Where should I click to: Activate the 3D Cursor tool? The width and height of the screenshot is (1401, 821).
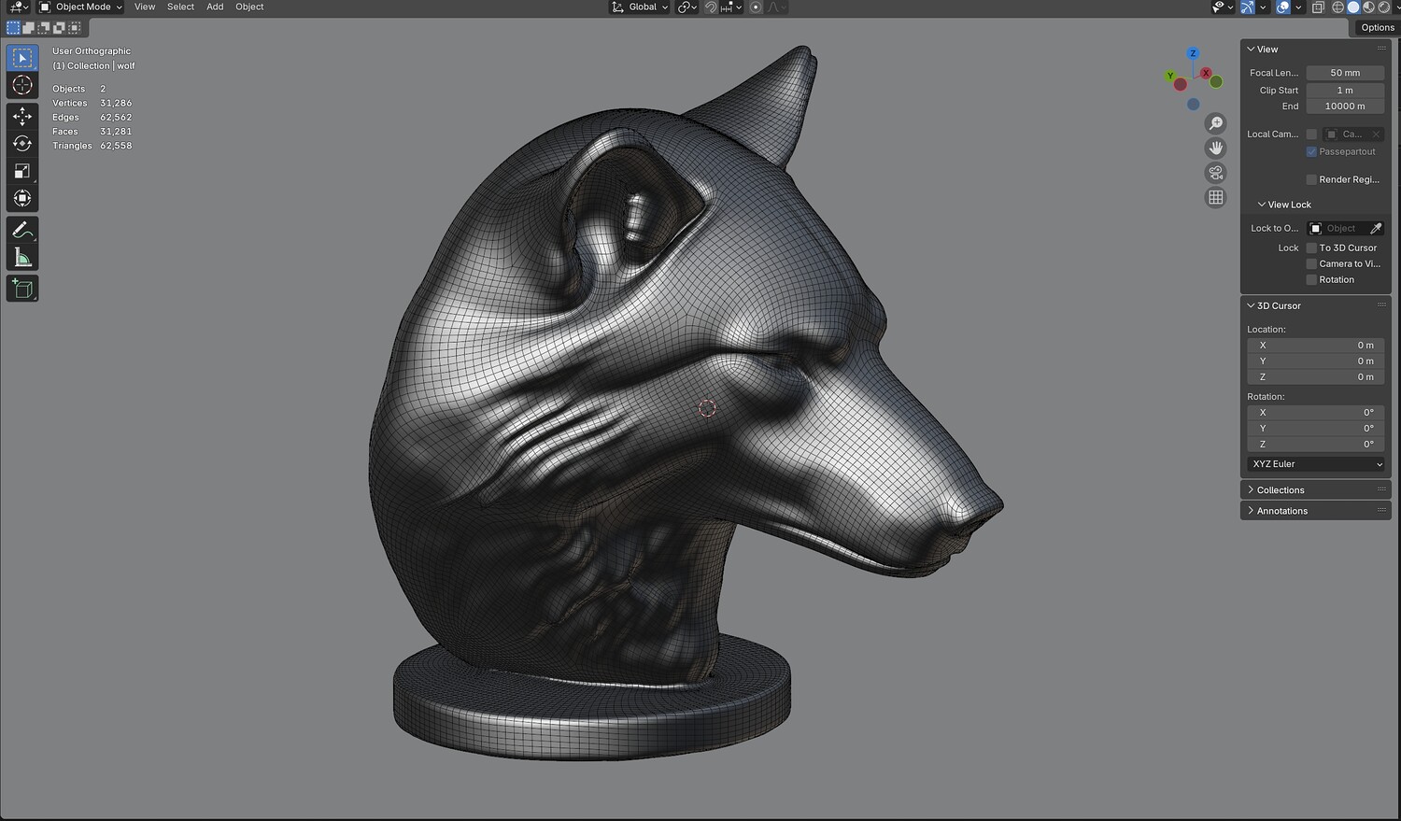pyautogui.click(x=22, y=86)
